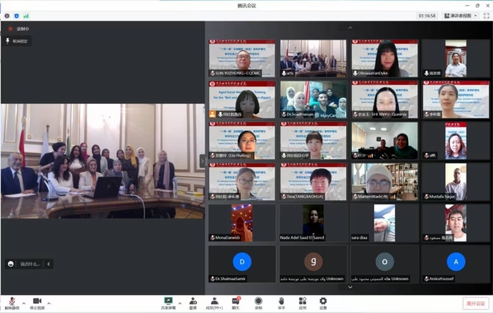Open the share screen tool
The width and height of the screenshot is (493, 313).
tap(168, 303)
